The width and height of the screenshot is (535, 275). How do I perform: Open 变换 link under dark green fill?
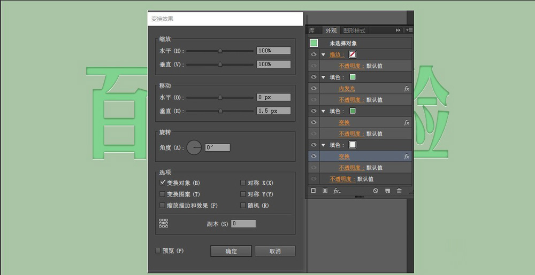344,122
